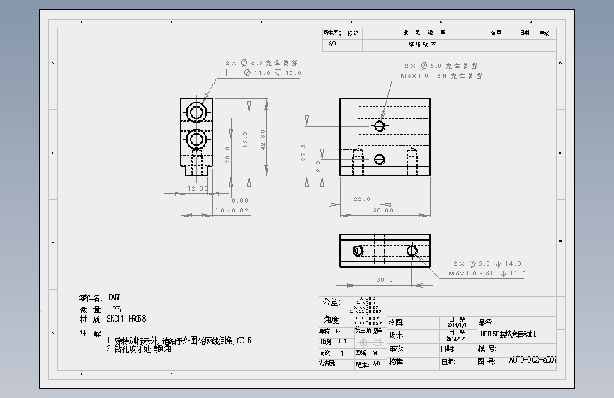Select note 2 about drilled holes
This screenshot has width=614, height=398.
click(x=140, y=348)
